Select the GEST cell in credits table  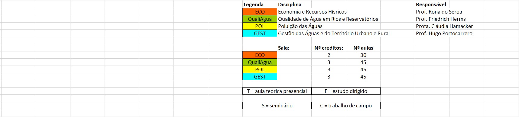click(x=260, y=77)
